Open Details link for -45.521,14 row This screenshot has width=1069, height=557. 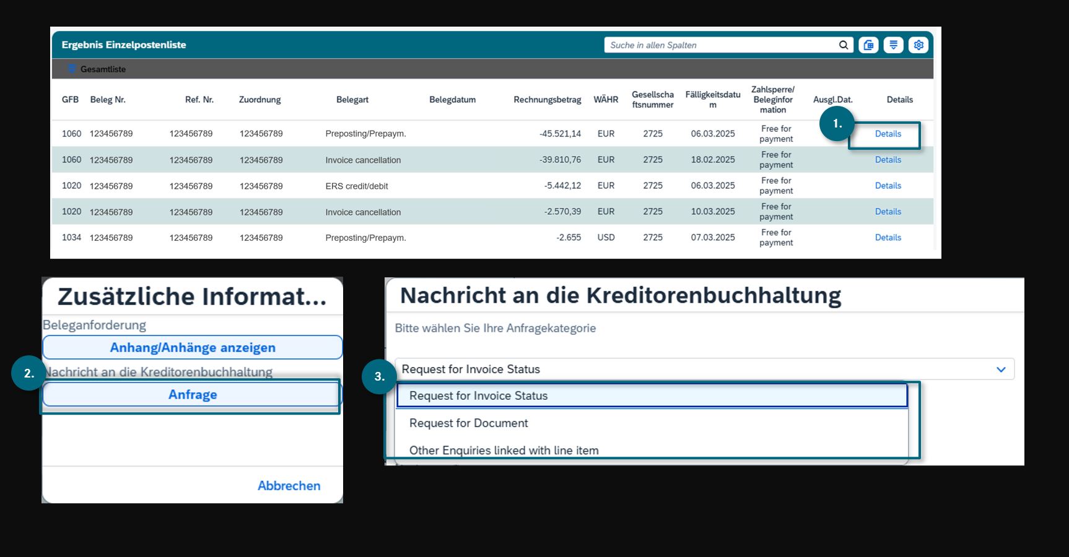(x=888, y=134)
